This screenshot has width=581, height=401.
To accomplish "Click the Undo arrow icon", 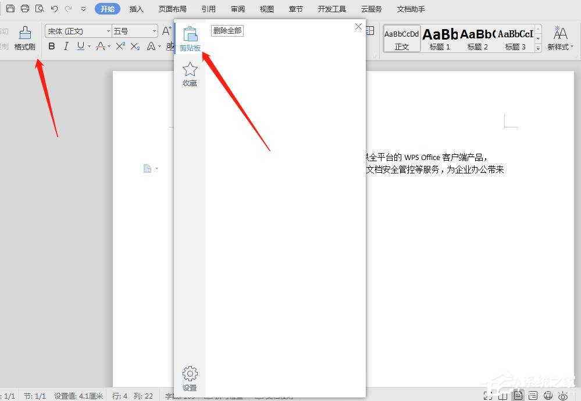I will coord(55,9).
